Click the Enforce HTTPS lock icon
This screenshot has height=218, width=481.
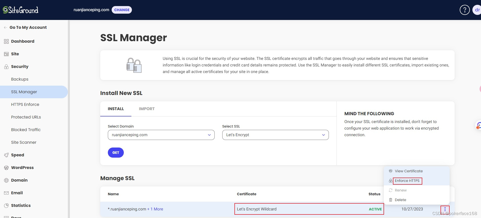[391, 181]
